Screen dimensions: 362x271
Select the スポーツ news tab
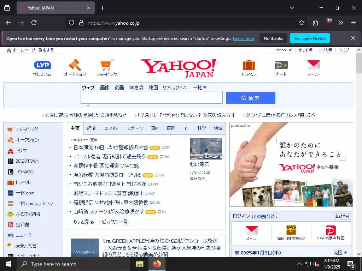[135, 128]
